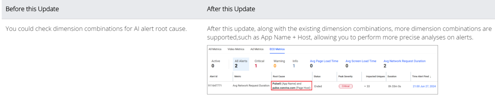Filter alerts by Warning severity
Image resolution: width=495 pixels, height=100 pixels.
click(279, 64)
